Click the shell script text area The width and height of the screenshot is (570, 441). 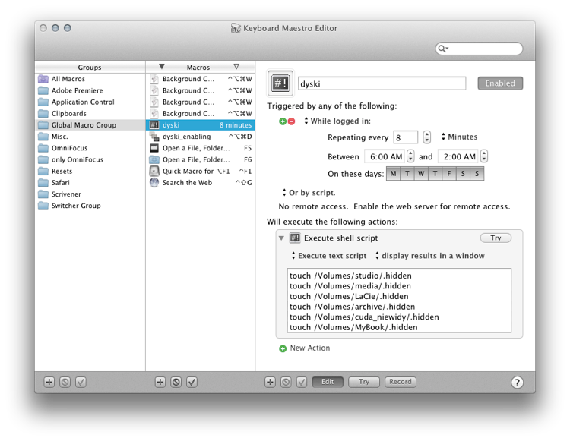[x=399, y=301]
